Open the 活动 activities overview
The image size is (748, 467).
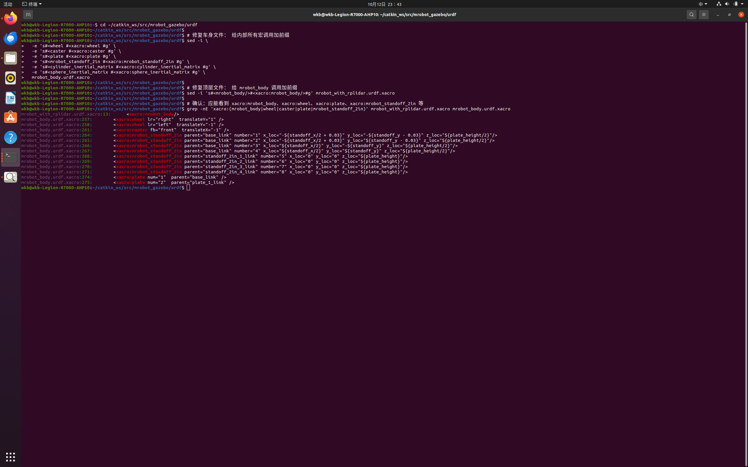pos(8,4)
